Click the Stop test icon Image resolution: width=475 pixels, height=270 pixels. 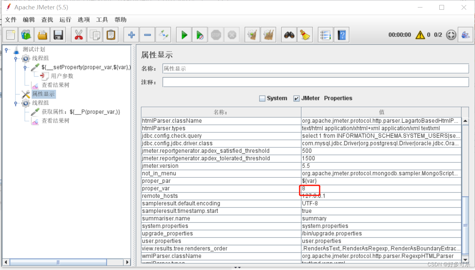[216, 35]
